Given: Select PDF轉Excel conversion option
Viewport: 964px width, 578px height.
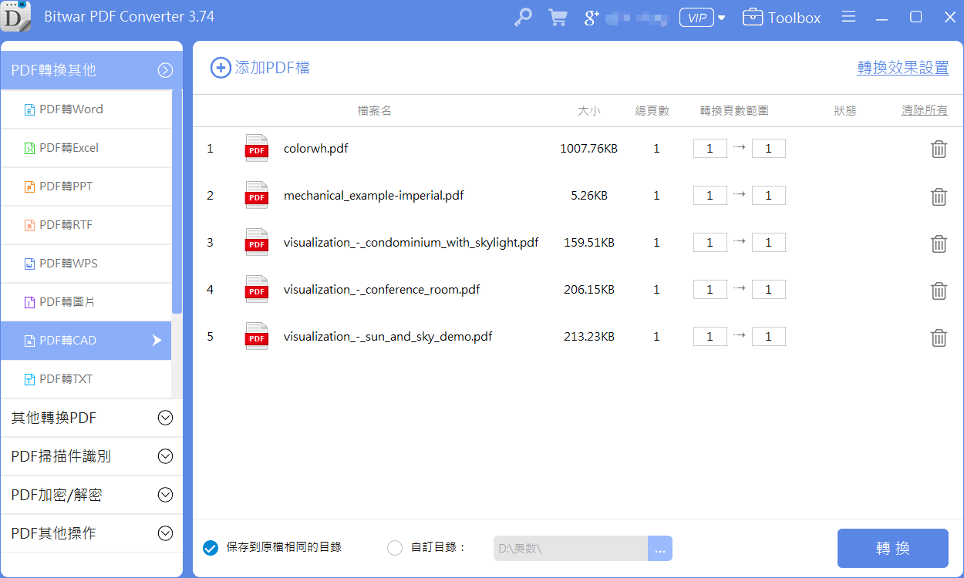Looking at the screenshot, I should (x=86, y=148).
